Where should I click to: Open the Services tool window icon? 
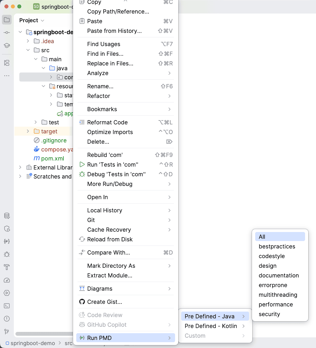7,293
